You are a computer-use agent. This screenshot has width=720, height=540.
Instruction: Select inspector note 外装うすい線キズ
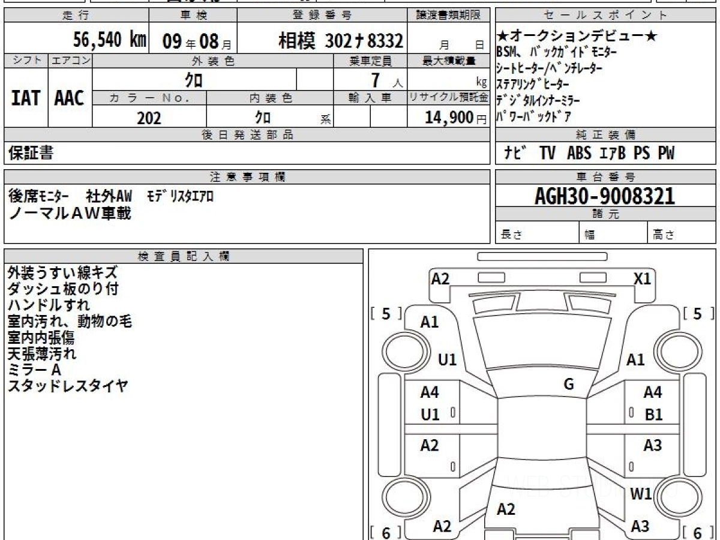62,273
